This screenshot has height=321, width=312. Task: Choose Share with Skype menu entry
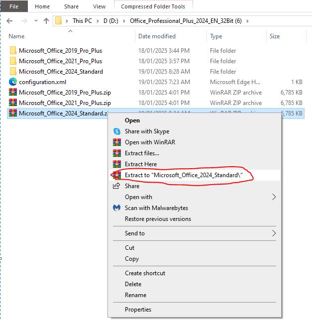[x=147, y=131]
